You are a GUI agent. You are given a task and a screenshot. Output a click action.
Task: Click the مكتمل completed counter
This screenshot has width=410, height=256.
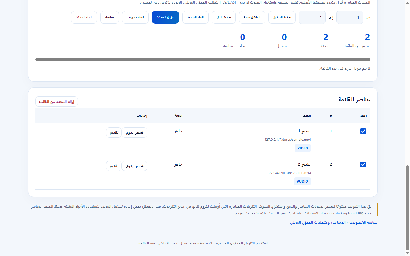tap(282, 40)
